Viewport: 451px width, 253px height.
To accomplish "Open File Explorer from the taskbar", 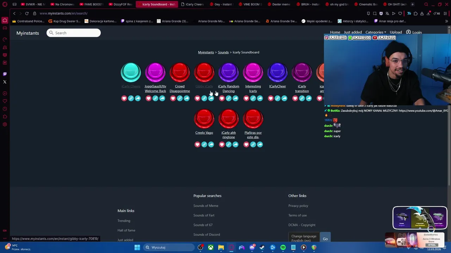I will click(x=221, y=247).
